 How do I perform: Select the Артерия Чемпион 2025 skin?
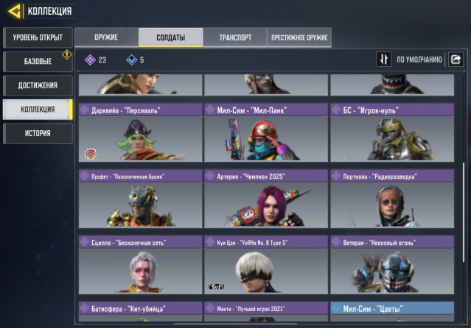(x=266, y=199)
